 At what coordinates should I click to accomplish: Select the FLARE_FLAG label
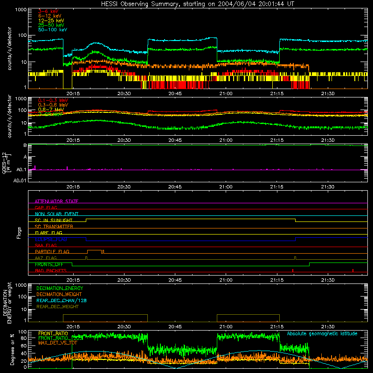(48, 233)
